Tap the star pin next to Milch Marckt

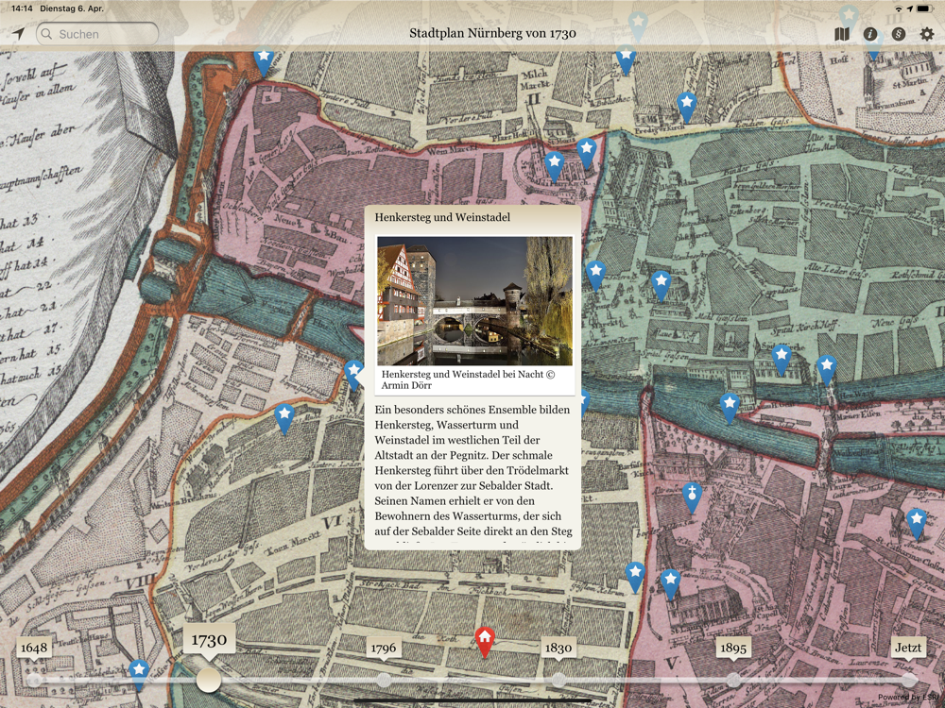[626, 59]
